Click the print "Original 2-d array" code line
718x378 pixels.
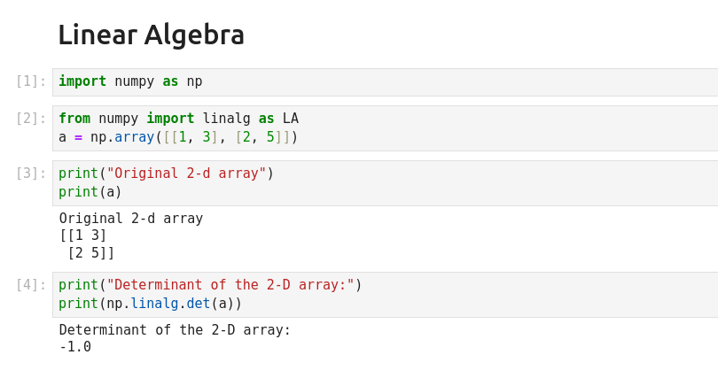pos(167,174)
